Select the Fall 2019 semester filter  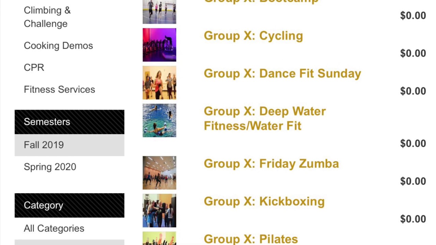tap(44, 145)
